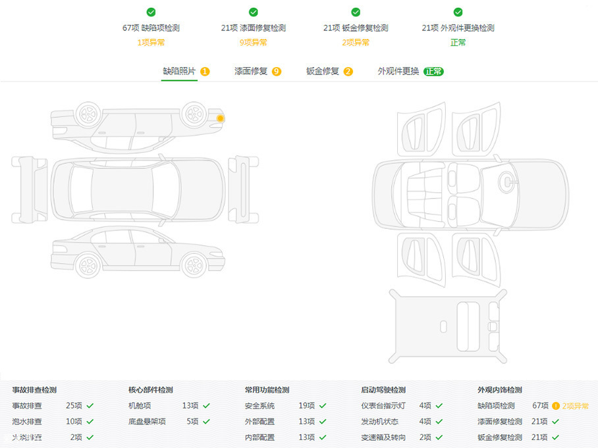This screenshot has width=598, height=448.
Task: Select the top-down exterior car diagram
Action: [138, 189]
